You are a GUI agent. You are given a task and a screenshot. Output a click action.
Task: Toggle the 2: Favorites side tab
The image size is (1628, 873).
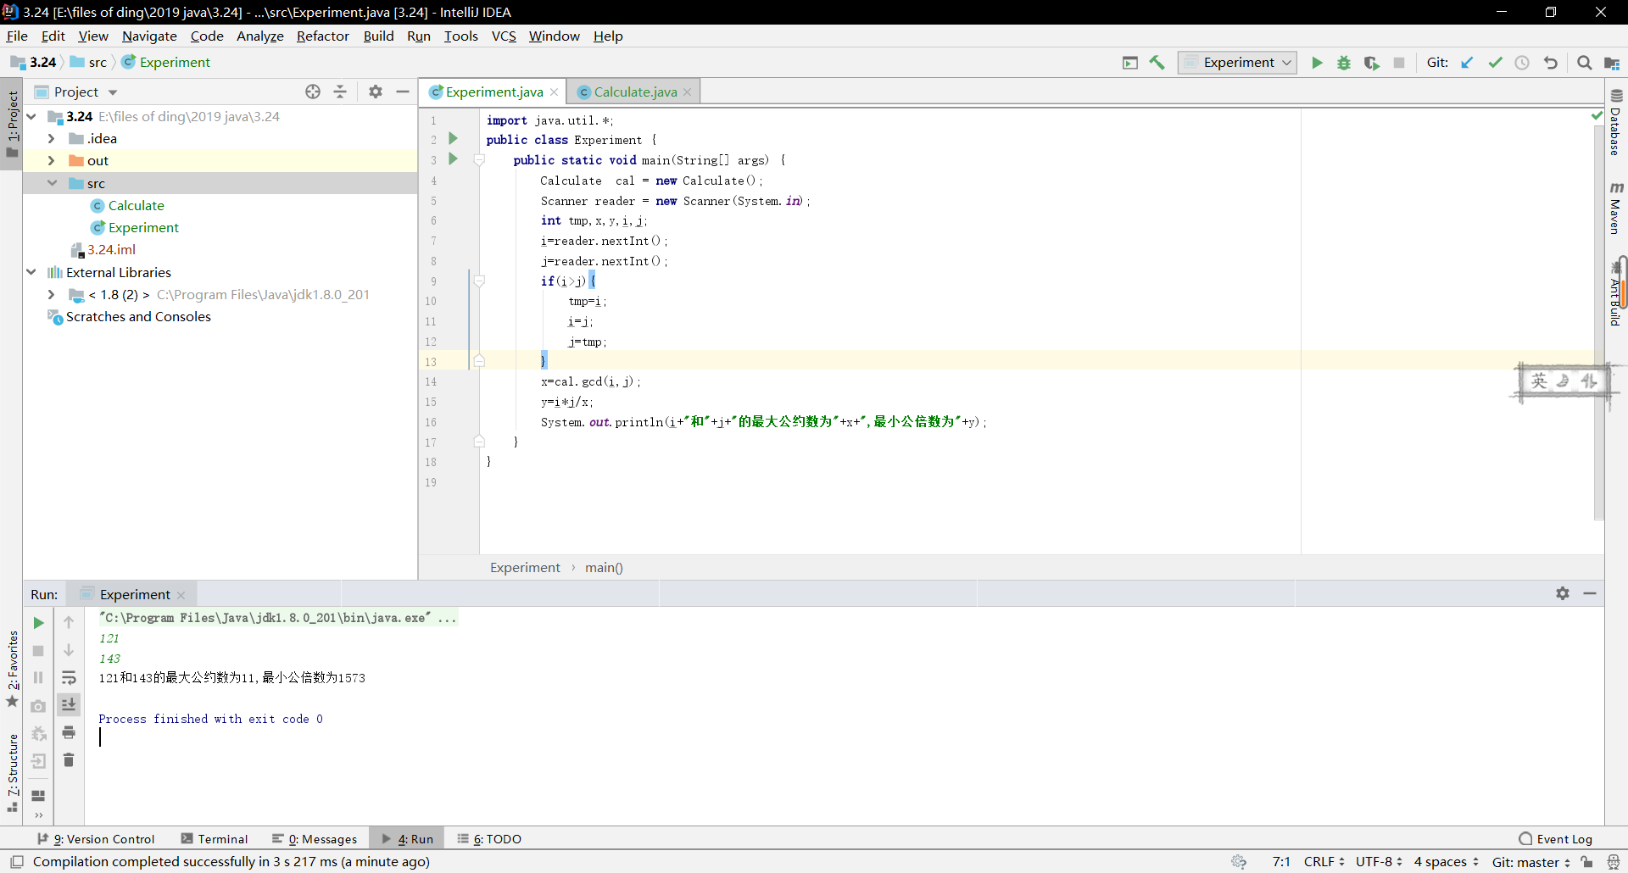12,670
